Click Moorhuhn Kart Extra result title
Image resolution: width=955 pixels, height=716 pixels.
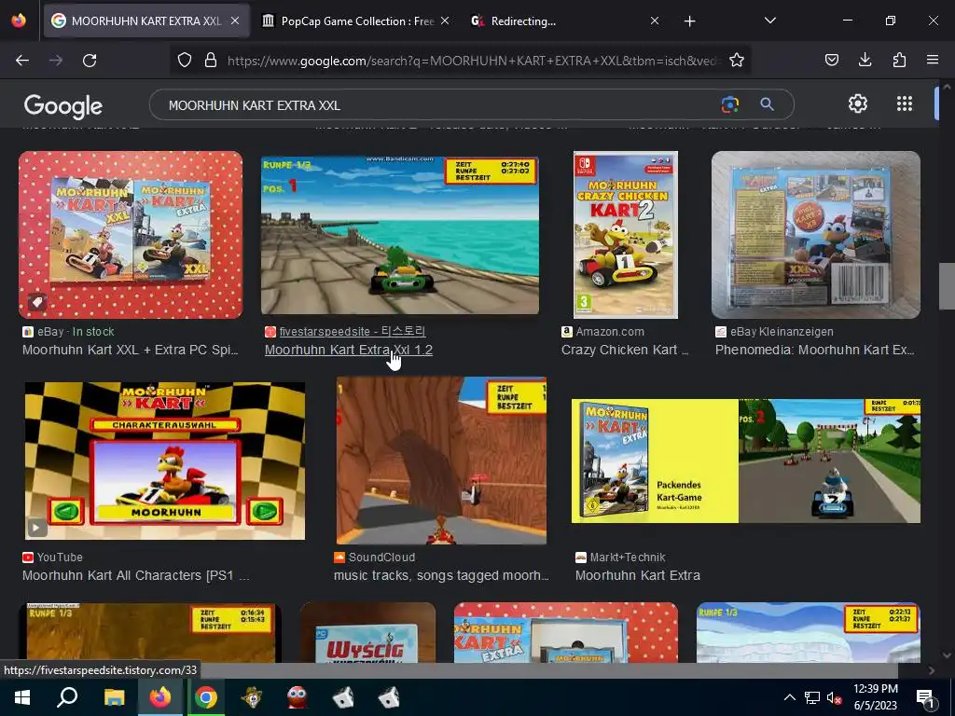tap(638, 575)
